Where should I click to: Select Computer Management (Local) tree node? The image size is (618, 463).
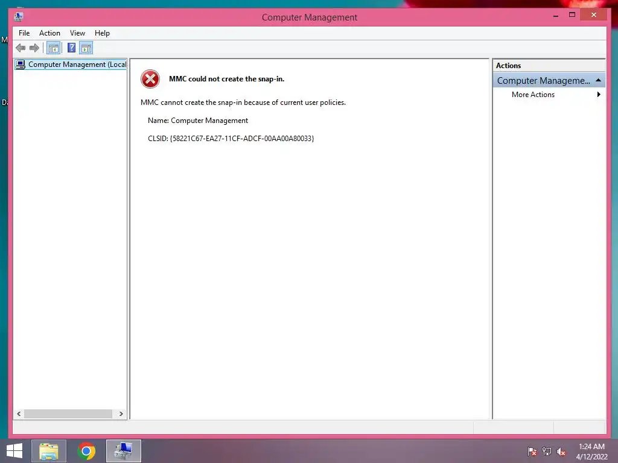click(x=71, y=64)
